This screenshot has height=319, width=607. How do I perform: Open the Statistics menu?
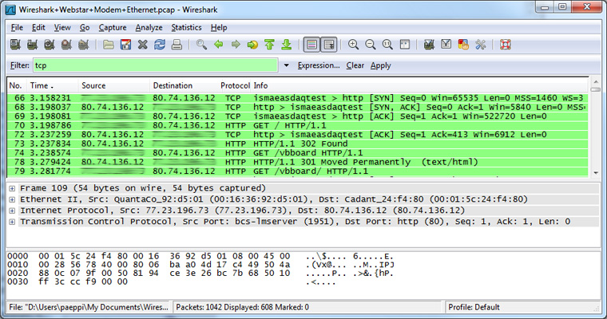pos(186,27)
